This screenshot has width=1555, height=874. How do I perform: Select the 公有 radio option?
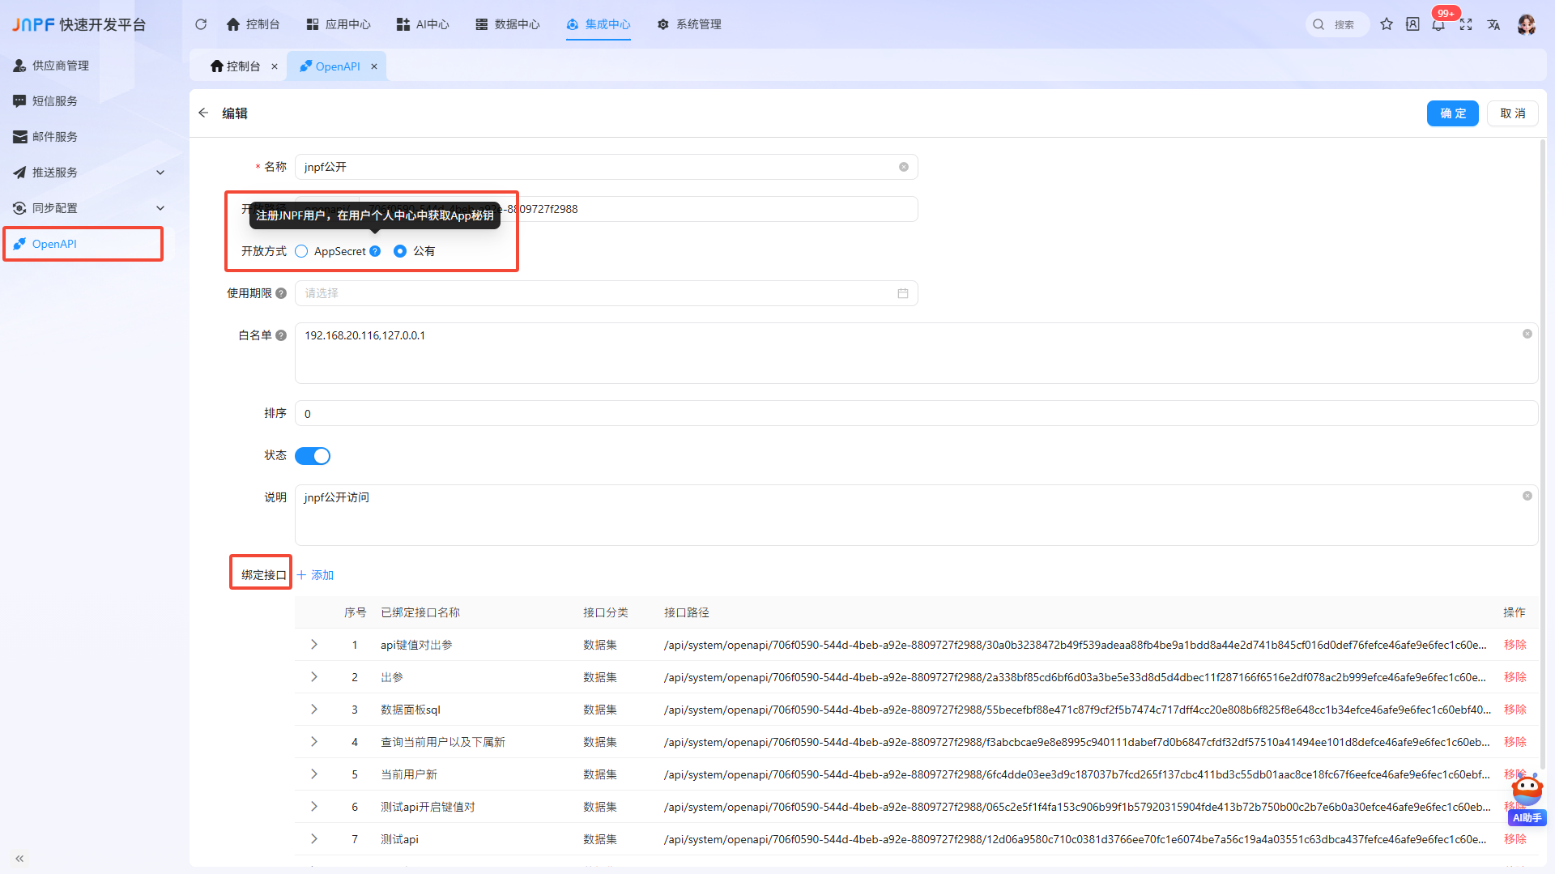400,251
